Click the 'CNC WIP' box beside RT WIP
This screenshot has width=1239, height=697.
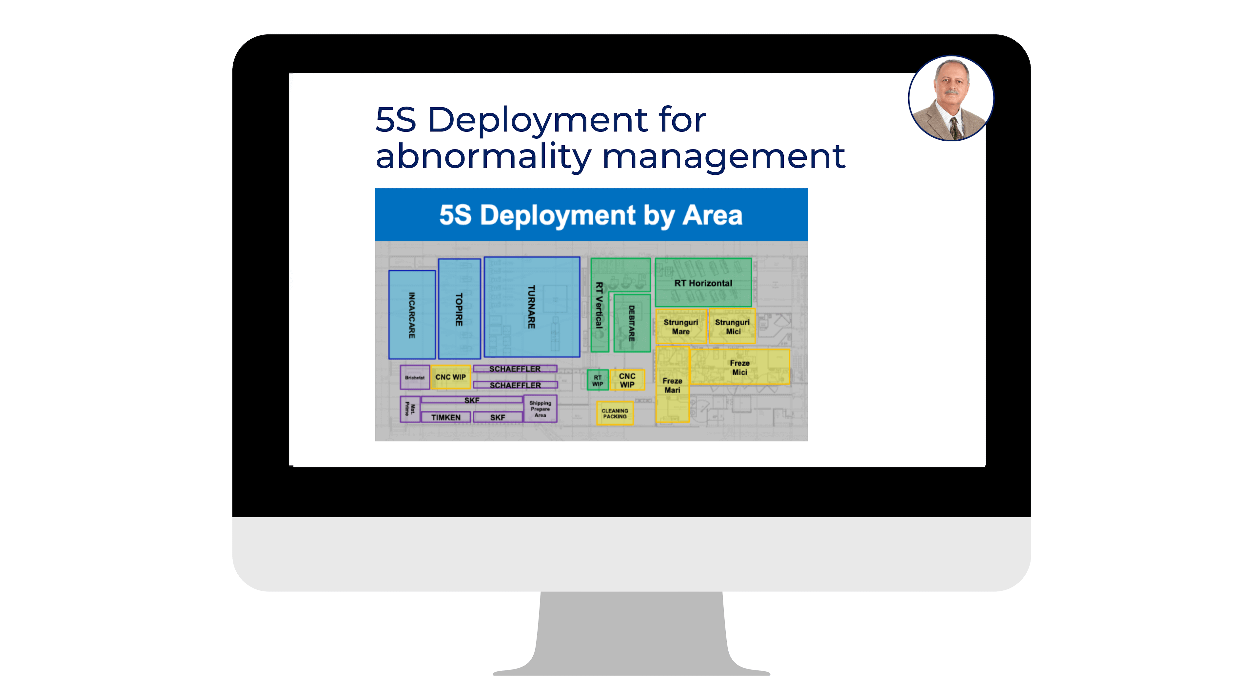click(627, 380)
